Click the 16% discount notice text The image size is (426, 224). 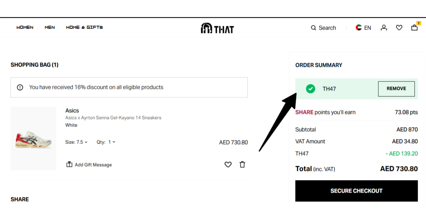(x=96, y=87)
